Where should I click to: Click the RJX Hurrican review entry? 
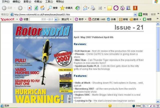108,51
